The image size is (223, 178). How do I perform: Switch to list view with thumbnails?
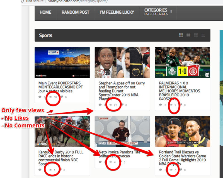[x=196, y=35]
